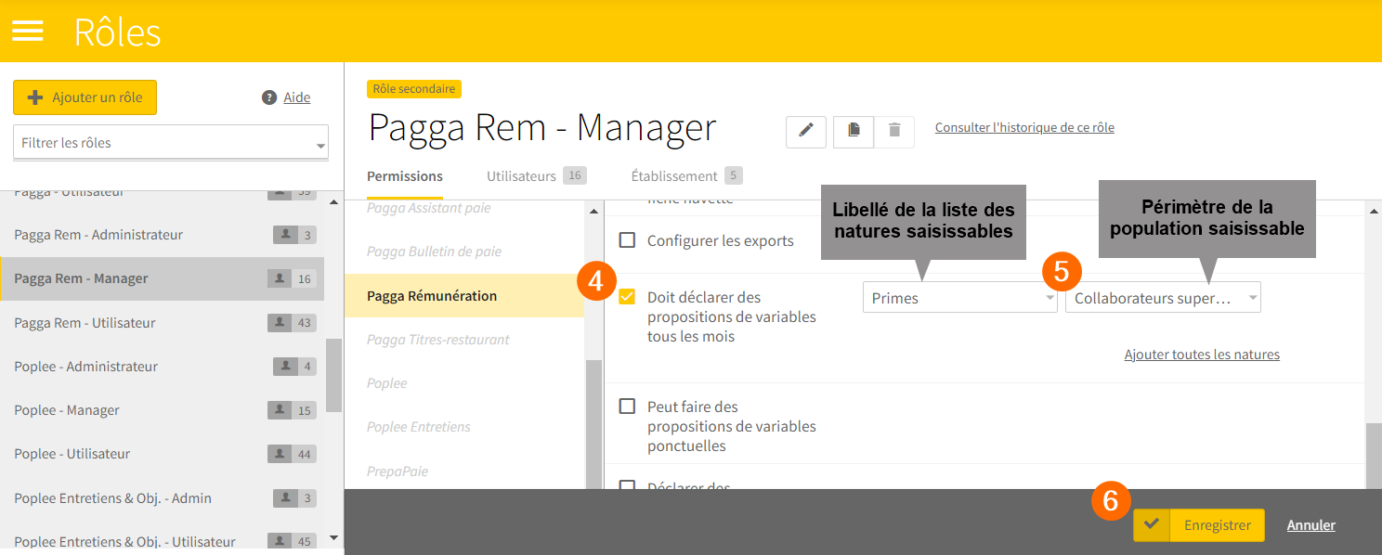This screenshot has height=555, width=1382.
Task: Switch to the Utilisateurs tab
Action: point(537,176)
